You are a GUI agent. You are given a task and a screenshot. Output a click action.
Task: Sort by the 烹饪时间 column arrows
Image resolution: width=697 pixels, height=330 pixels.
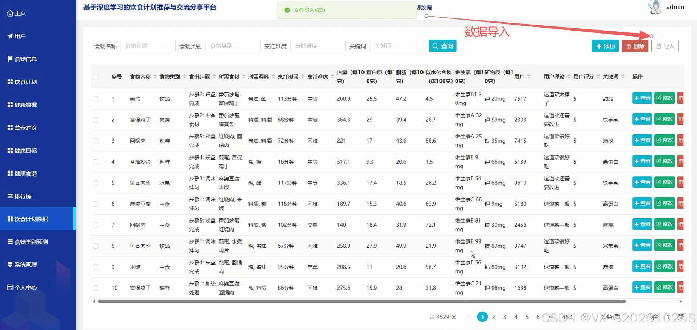click(x=303, y=77)
